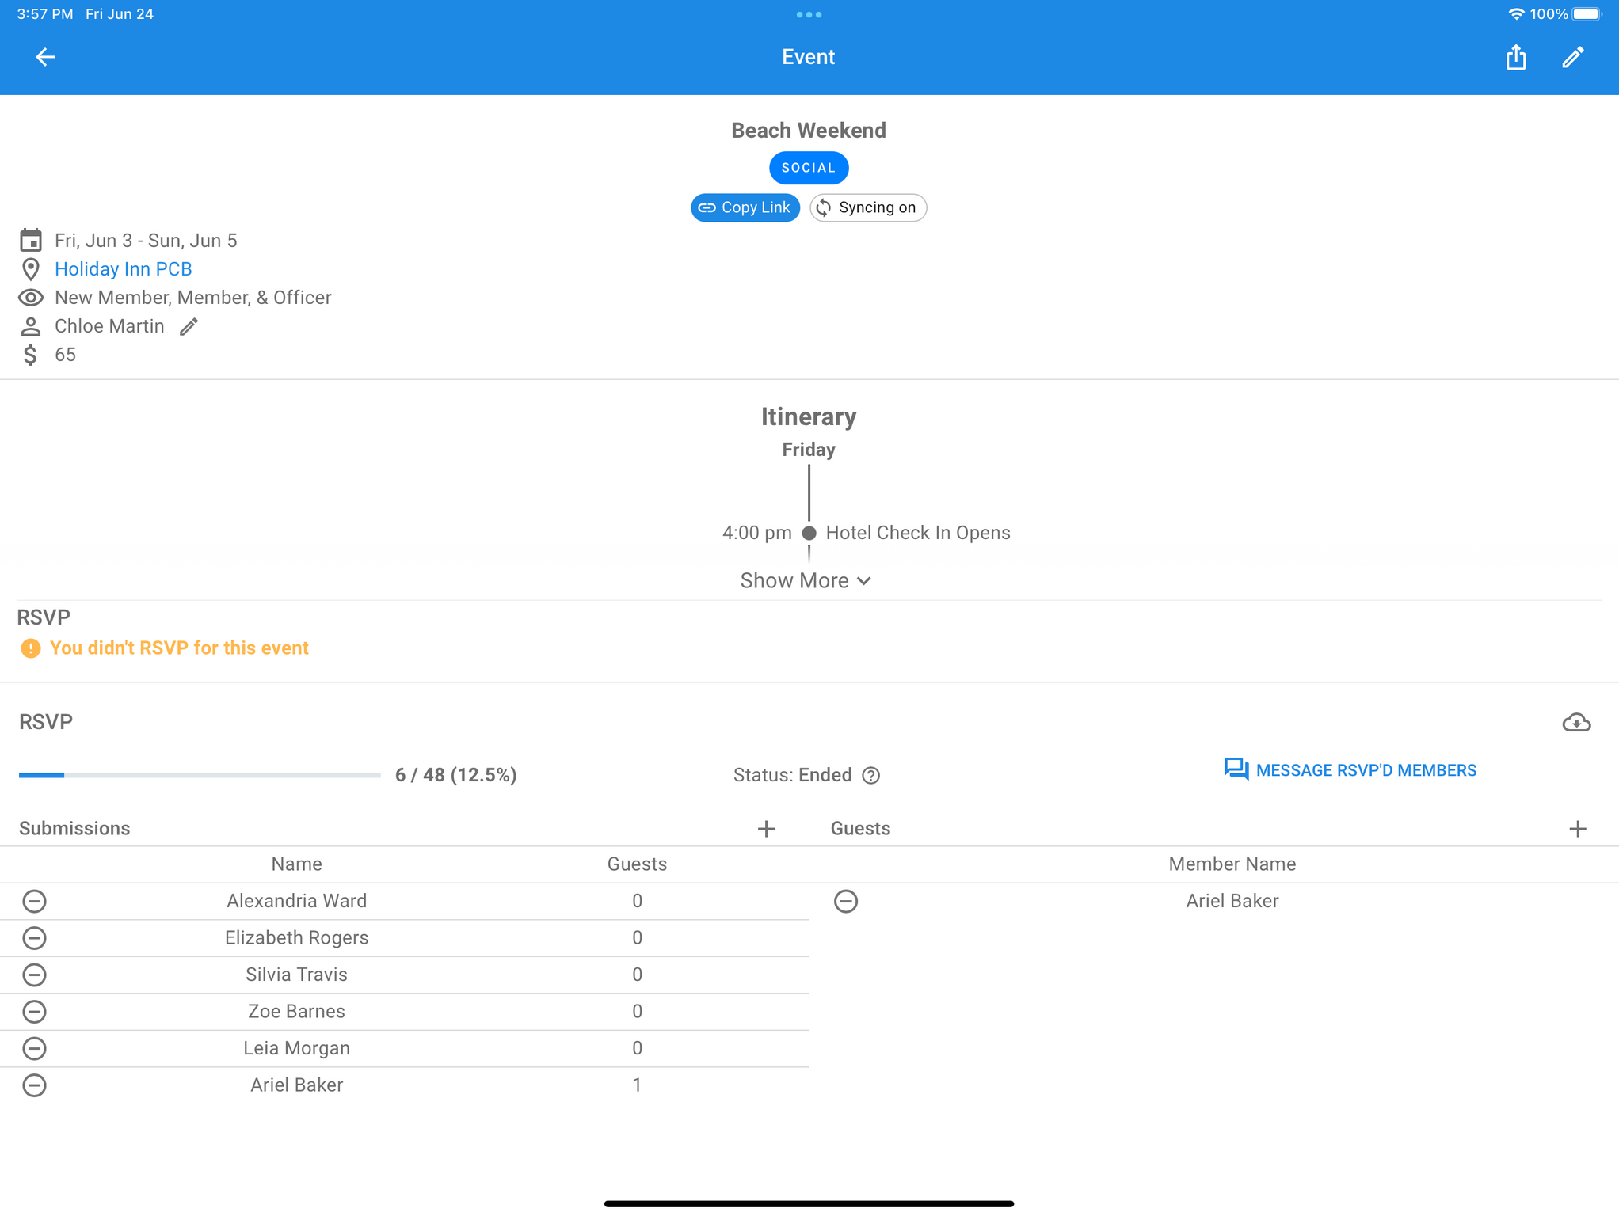Viewport: 1619px width, 1216px height.
Task: Open the share sheet icon
Action: coord(1515,57)
